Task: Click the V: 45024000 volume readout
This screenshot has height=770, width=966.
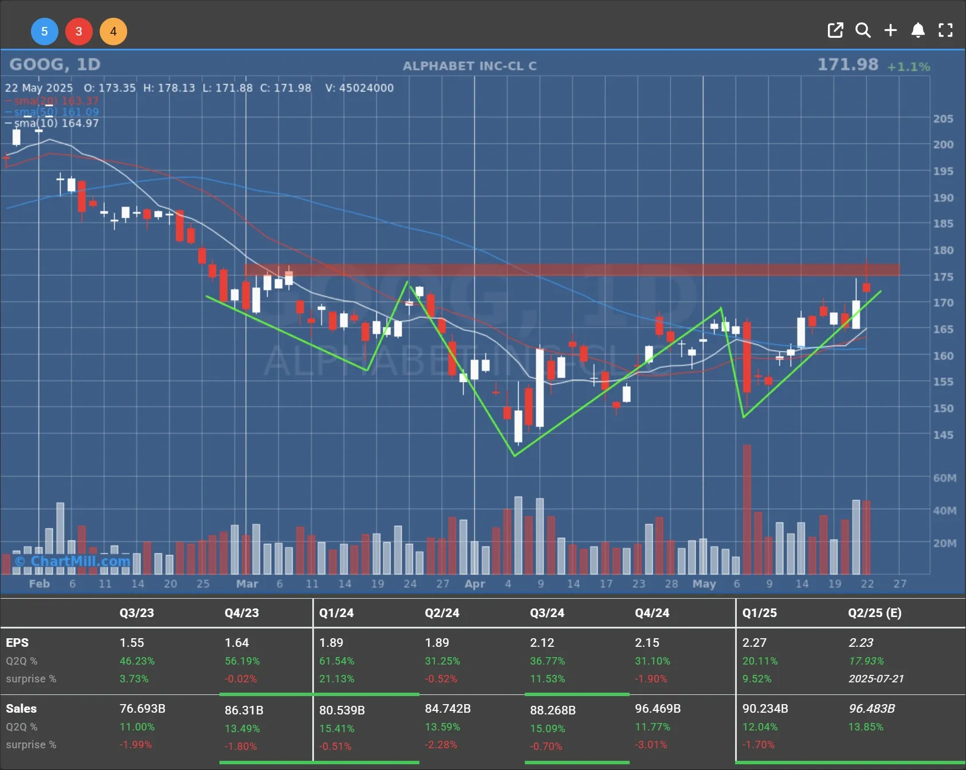Action: click(359, 88)
